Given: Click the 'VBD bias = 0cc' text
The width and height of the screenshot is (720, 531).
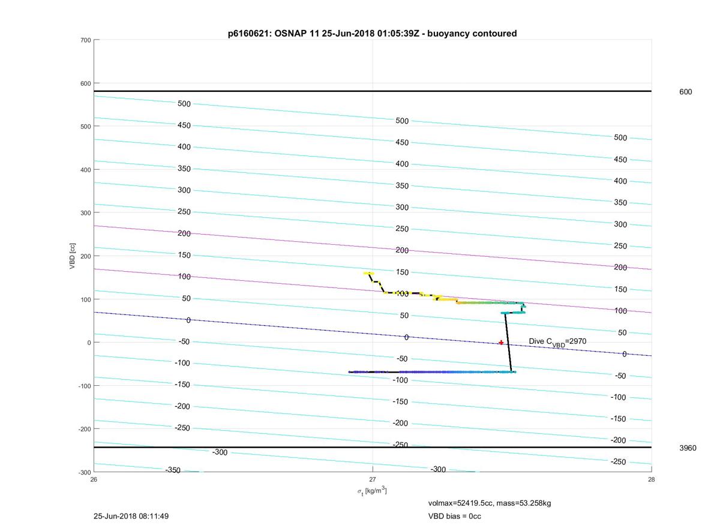Looking at the screenshot, I should pyautogui.click(x=454, y=516).
